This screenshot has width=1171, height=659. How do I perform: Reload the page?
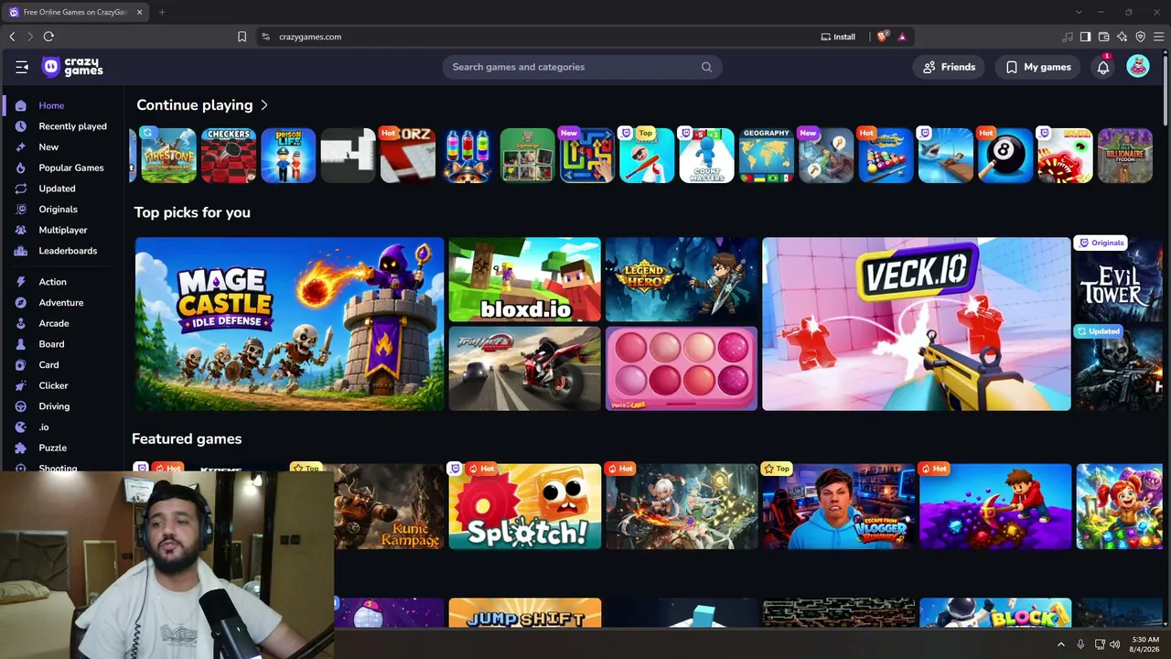click(x=48, y=37)
